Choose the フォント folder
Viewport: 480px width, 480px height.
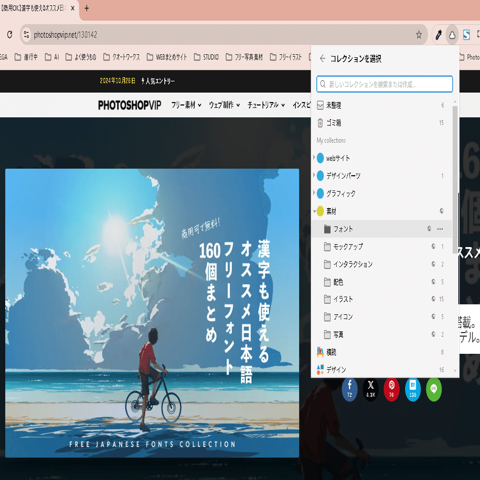click(382, 229)
